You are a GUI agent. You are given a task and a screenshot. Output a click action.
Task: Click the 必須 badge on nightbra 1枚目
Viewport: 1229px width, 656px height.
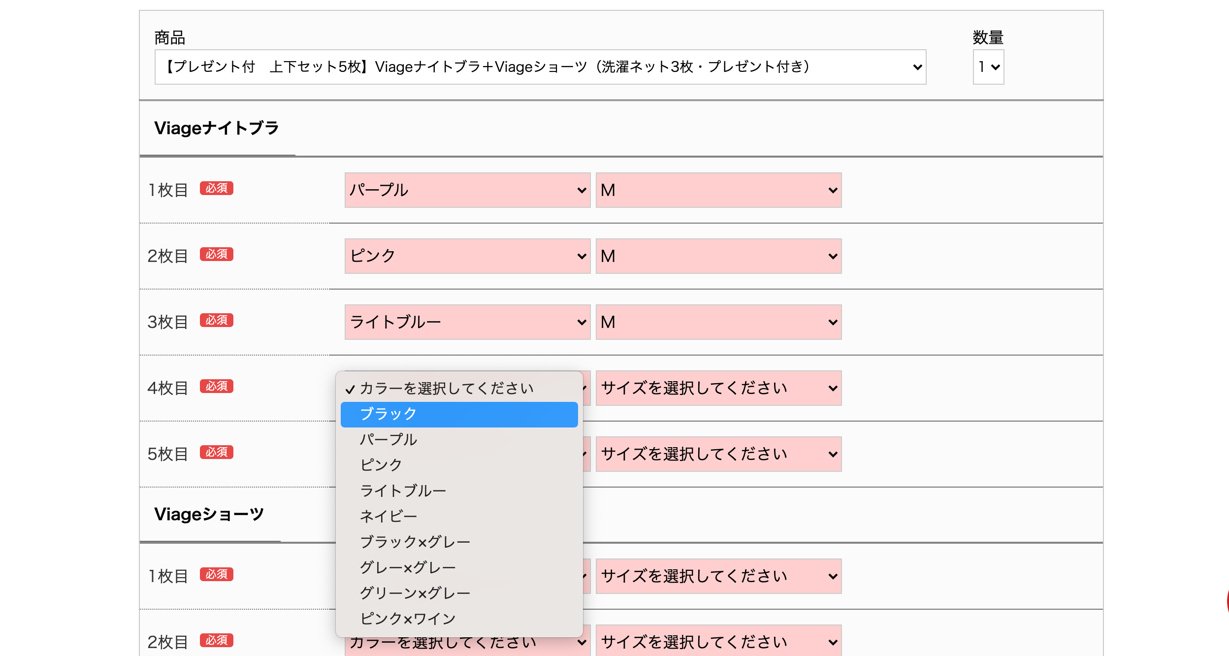[217, 189]
